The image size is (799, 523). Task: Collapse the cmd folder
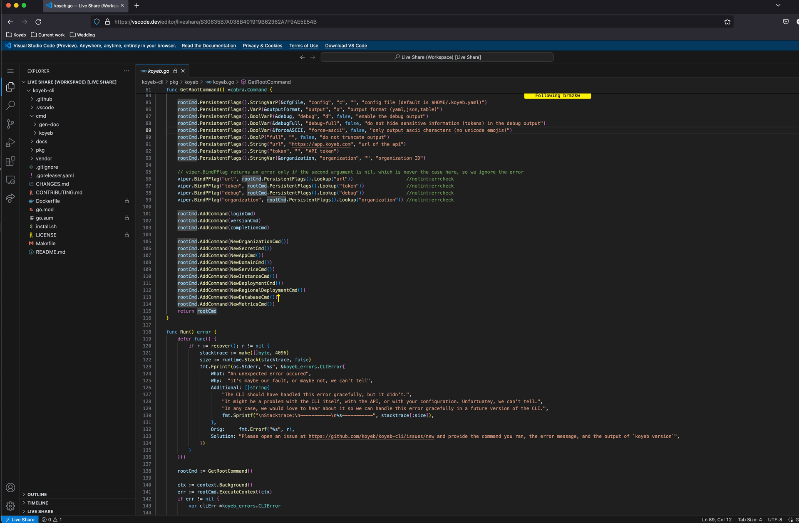[x=41, y=116]
